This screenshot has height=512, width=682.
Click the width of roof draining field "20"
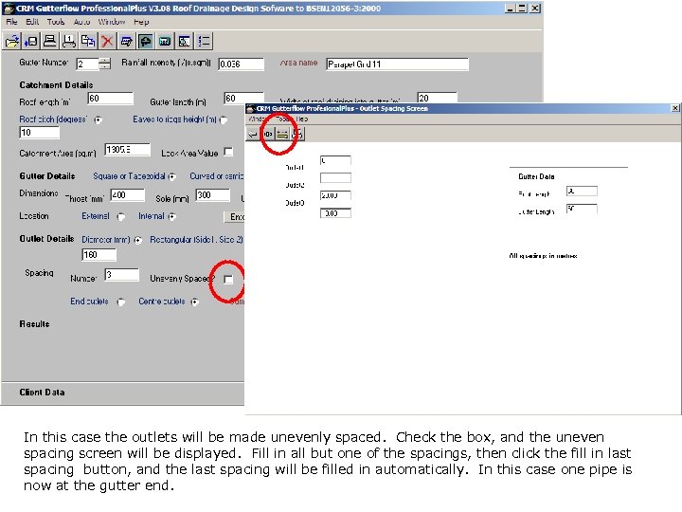click(437, 98)
